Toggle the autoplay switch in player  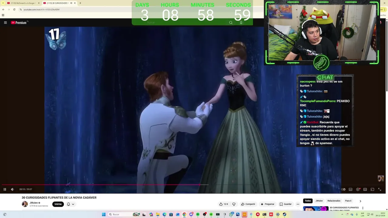tap(343, 190)
